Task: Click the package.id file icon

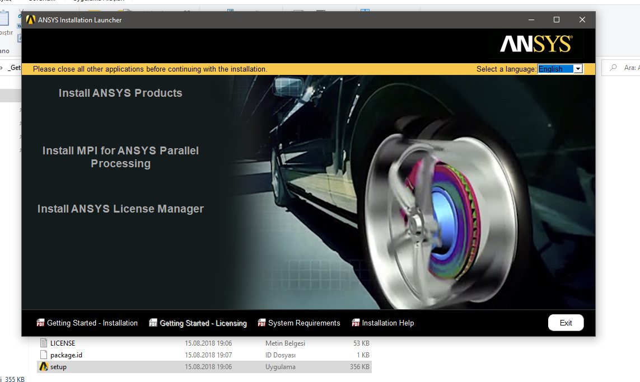Action: click(43, 355)
